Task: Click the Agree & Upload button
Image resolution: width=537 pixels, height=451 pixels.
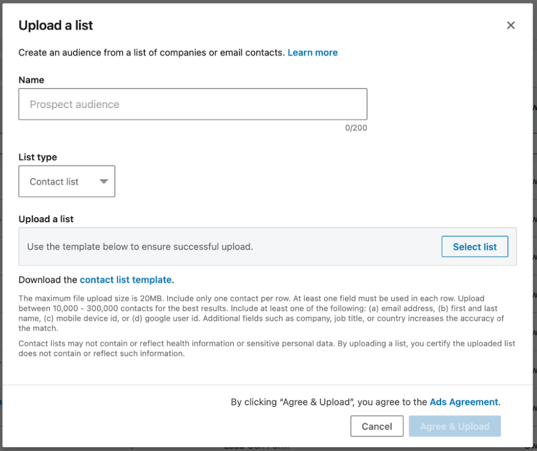Action: click(455, 427)
